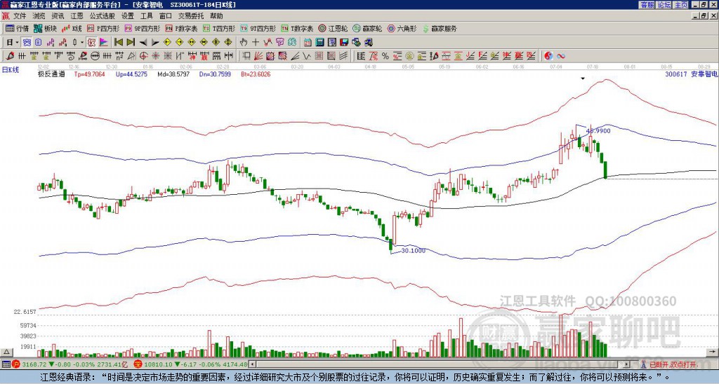Click the 主页 button
This screenshot has height=384, width=719.
[x=681, y=5]
